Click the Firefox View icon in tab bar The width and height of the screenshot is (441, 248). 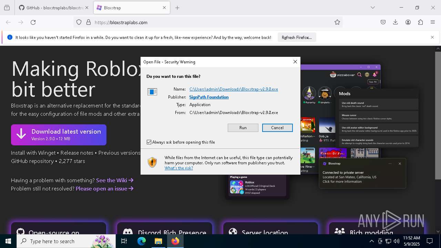pos(7,8)
